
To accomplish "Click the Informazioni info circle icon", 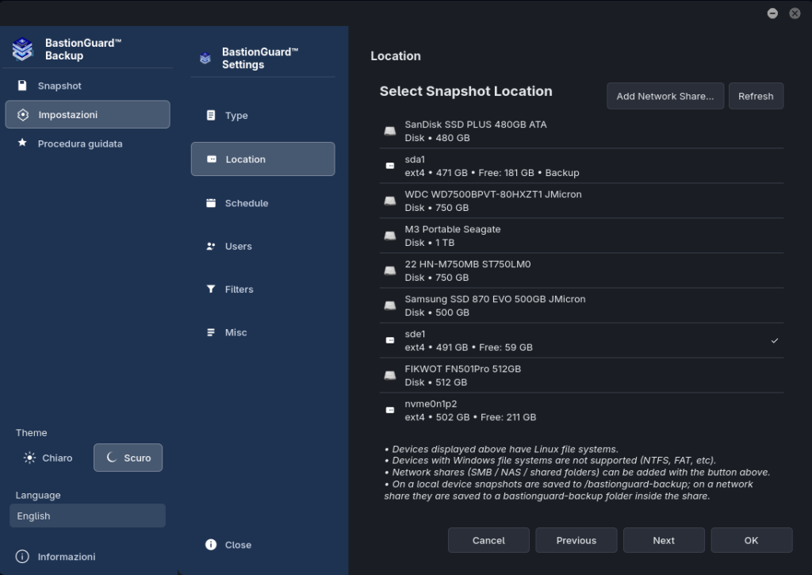I will (22, 556).
